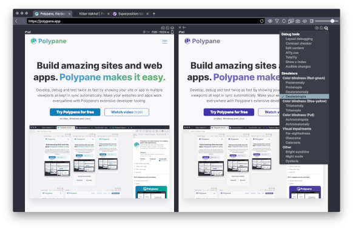Image resolution: width=353 pixels, height=229 pixels.
Task: Click the left iPad pane screenshot camera icon
Action: tap(163, 28)
